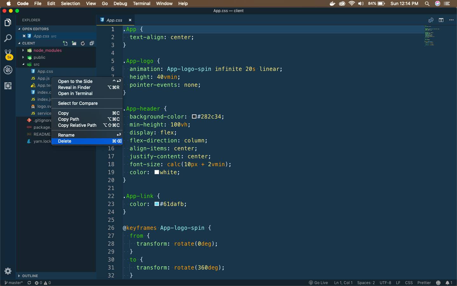The height and width of the screenshot is (286, 457).
Task: Click Go Live in status bar
Action: 318,283
